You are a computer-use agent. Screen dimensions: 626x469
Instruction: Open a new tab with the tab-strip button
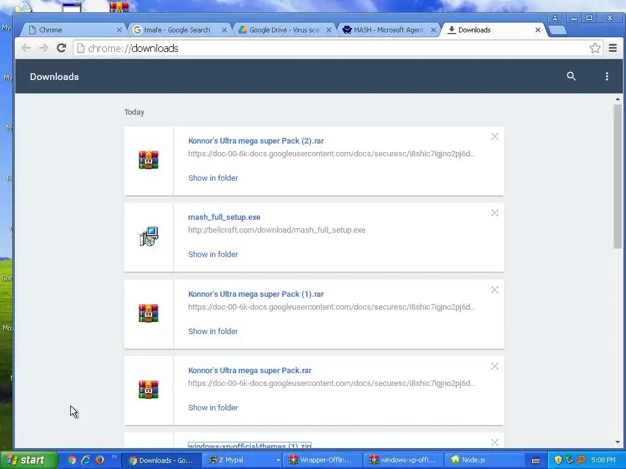coord(558,30)
